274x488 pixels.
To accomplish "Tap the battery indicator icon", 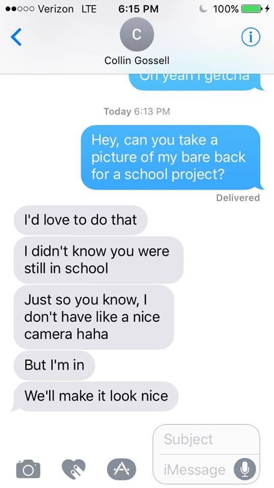I will point(252,9).
